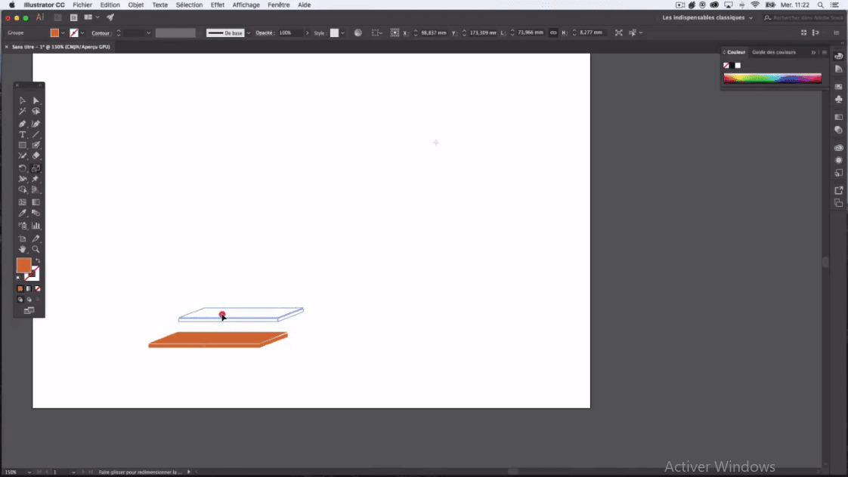Select the Eraser tool
Screen dimensions: 848x477
click(x=36, y=155)
